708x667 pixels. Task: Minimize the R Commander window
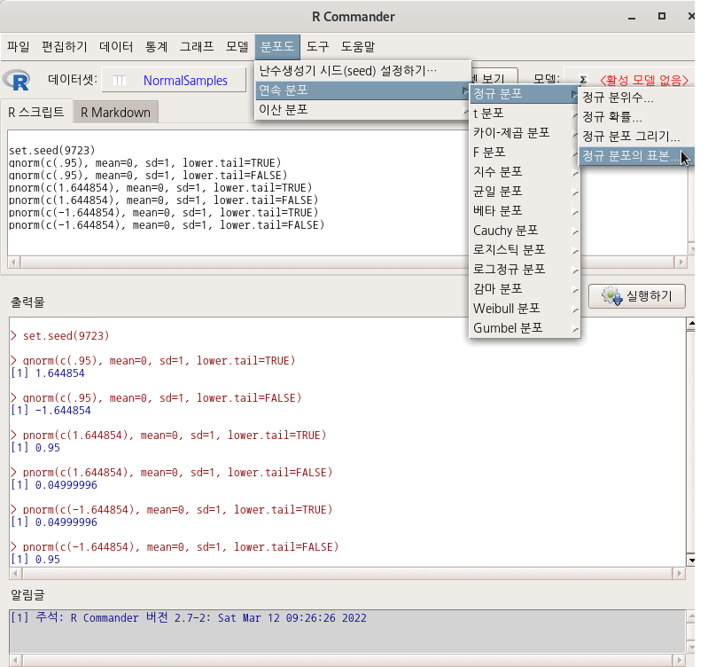[632, 17]
